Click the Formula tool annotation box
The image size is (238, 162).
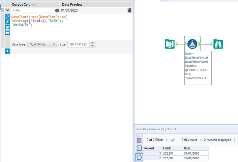point(198,68)
